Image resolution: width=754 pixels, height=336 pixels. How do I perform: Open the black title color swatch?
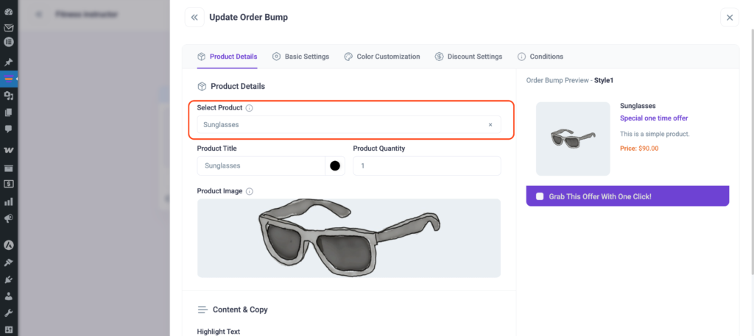tap(335, 165)
